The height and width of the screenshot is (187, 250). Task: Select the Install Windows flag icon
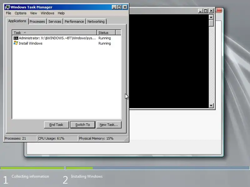pyautogui.click(x=16, y=43)
